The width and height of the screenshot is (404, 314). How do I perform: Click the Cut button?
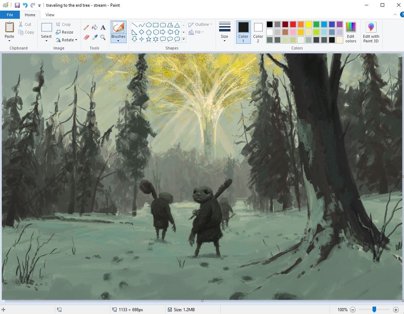coord(25,24)
